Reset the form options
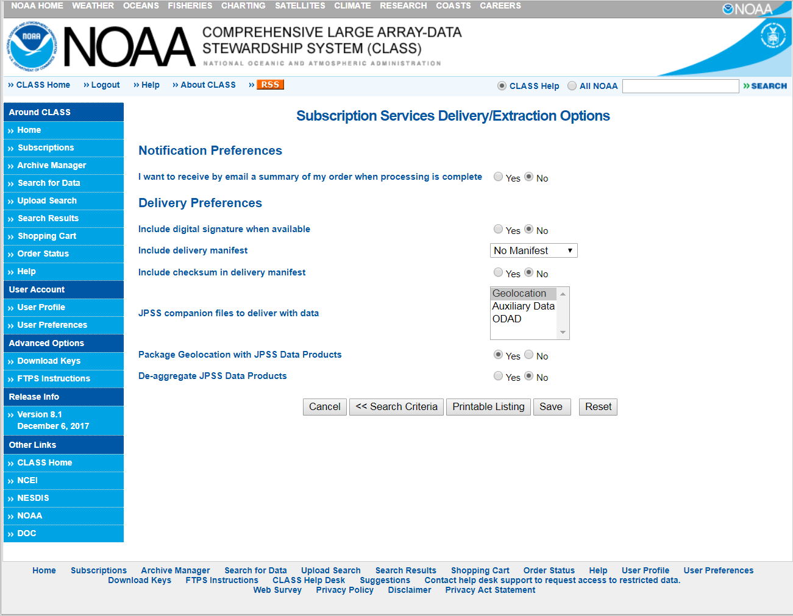The image size is (793, 616). pyautogui.click(x=599, y=407)
